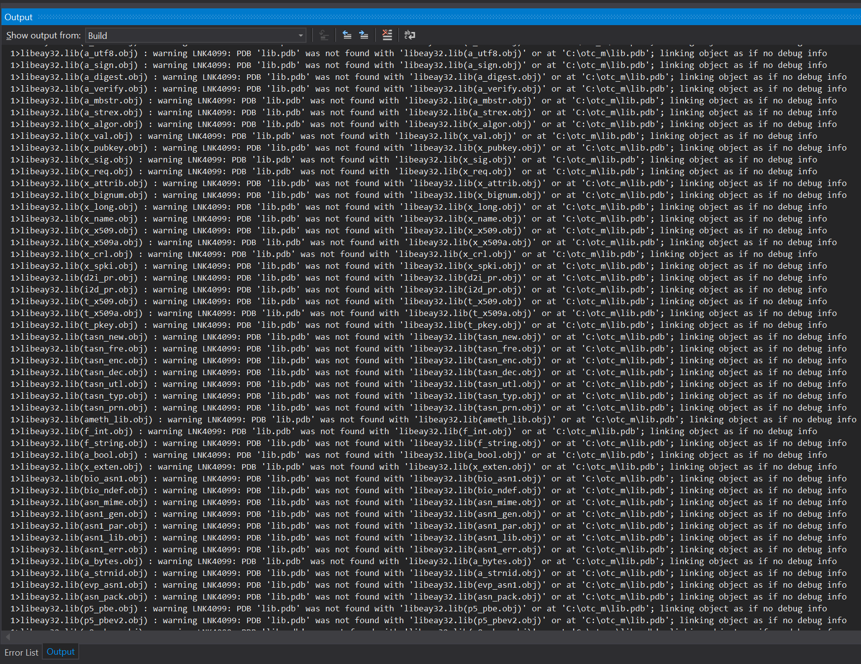Select the Output tab at bottom

pyautogui.click(x=61, y=652)
